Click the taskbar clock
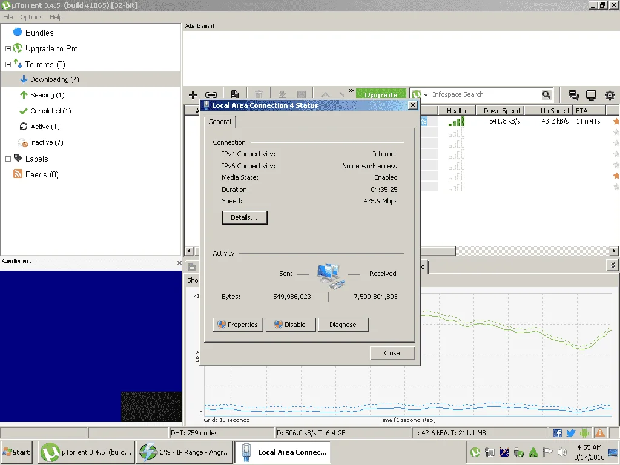The image size is (620, 465). pyautogui.click(x=589, y=452)
